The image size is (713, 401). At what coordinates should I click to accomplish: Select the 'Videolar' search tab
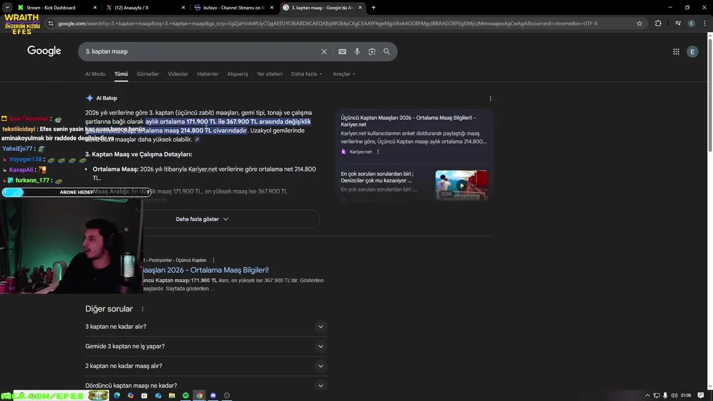[x=178, y=74]
